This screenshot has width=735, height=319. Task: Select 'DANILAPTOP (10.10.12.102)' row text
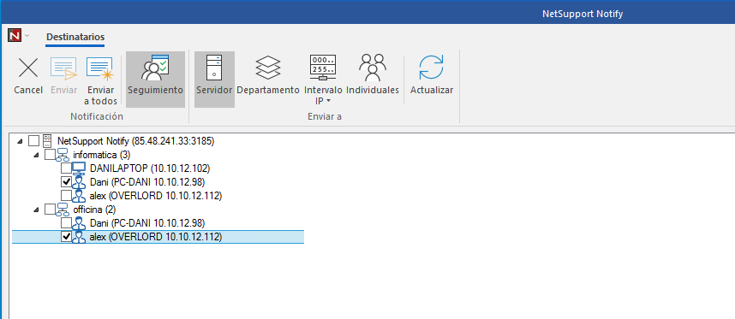point(150,168)
